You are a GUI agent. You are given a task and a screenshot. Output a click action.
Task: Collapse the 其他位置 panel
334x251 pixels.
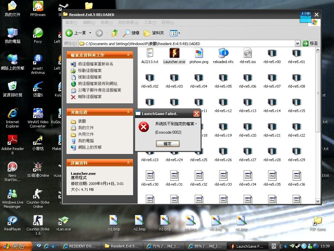[129, 112]
